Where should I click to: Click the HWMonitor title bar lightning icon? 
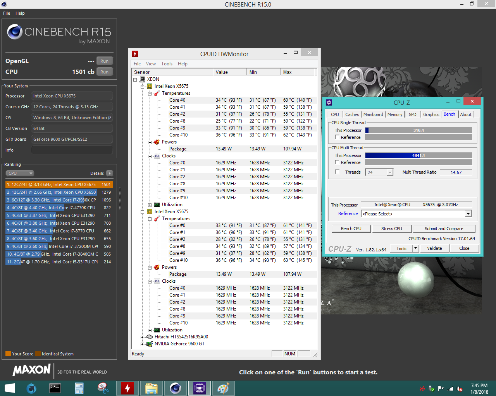coord(135,54)
